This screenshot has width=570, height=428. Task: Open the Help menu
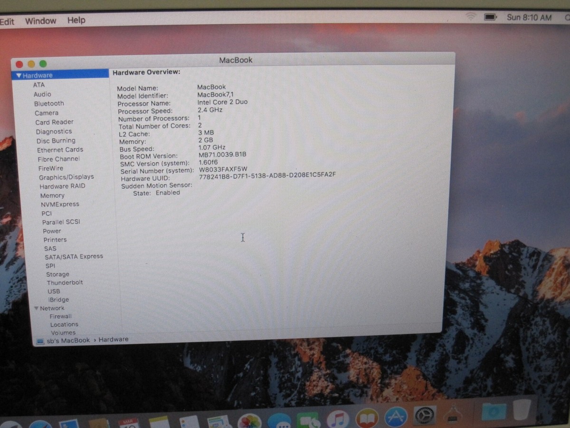pyautogui.click(x=76, y=20)
